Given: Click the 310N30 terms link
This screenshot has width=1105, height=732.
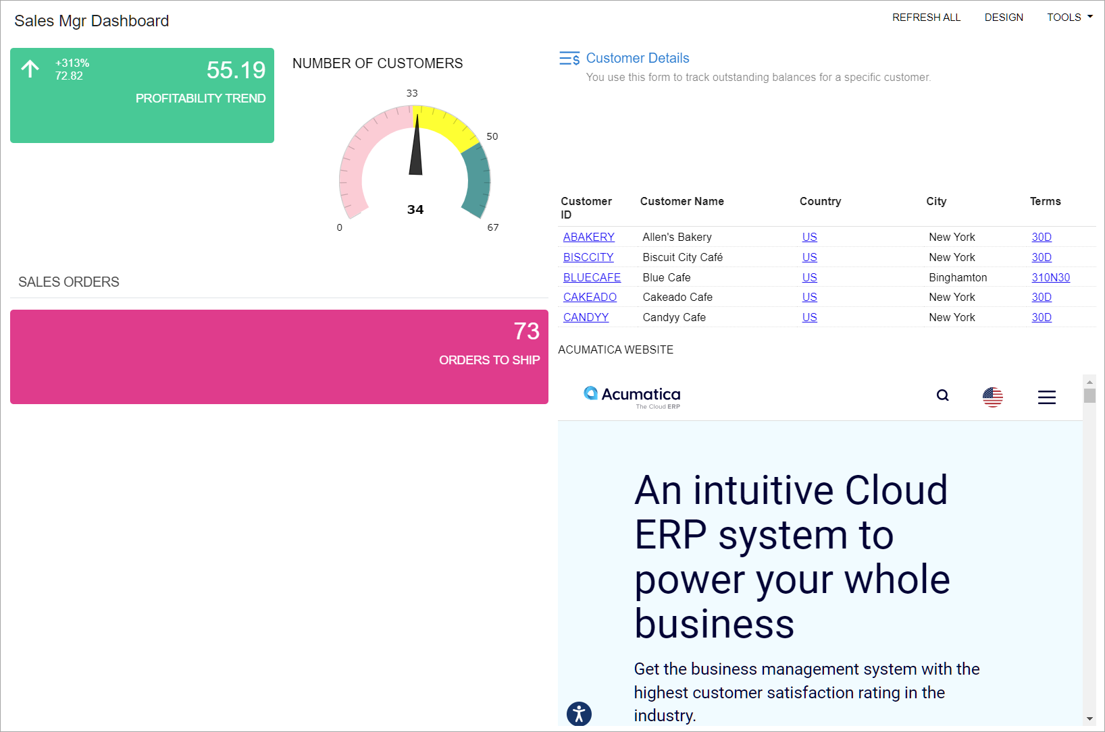Looking at the screenshot, I should click(x=1050, y=277).
